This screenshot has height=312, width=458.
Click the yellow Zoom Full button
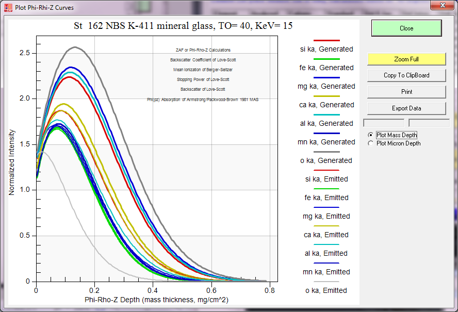(x=406, y=59)
